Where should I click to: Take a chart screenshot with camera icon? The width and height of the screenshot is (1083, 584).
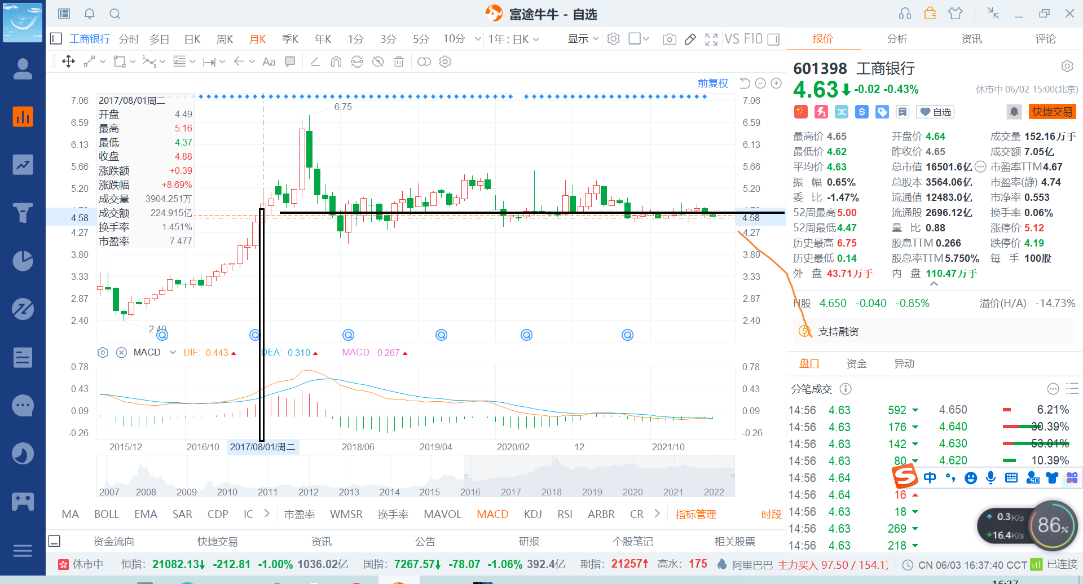[x=669, y=39]
